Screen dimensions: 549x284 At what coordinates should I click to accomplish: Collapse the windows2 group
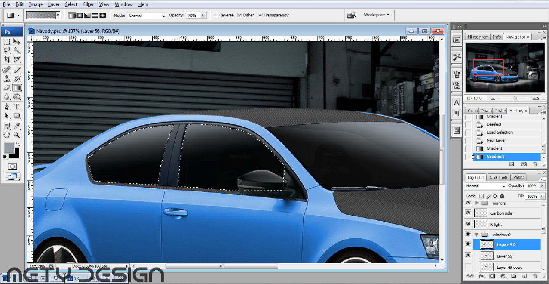(x=477, y=235)
